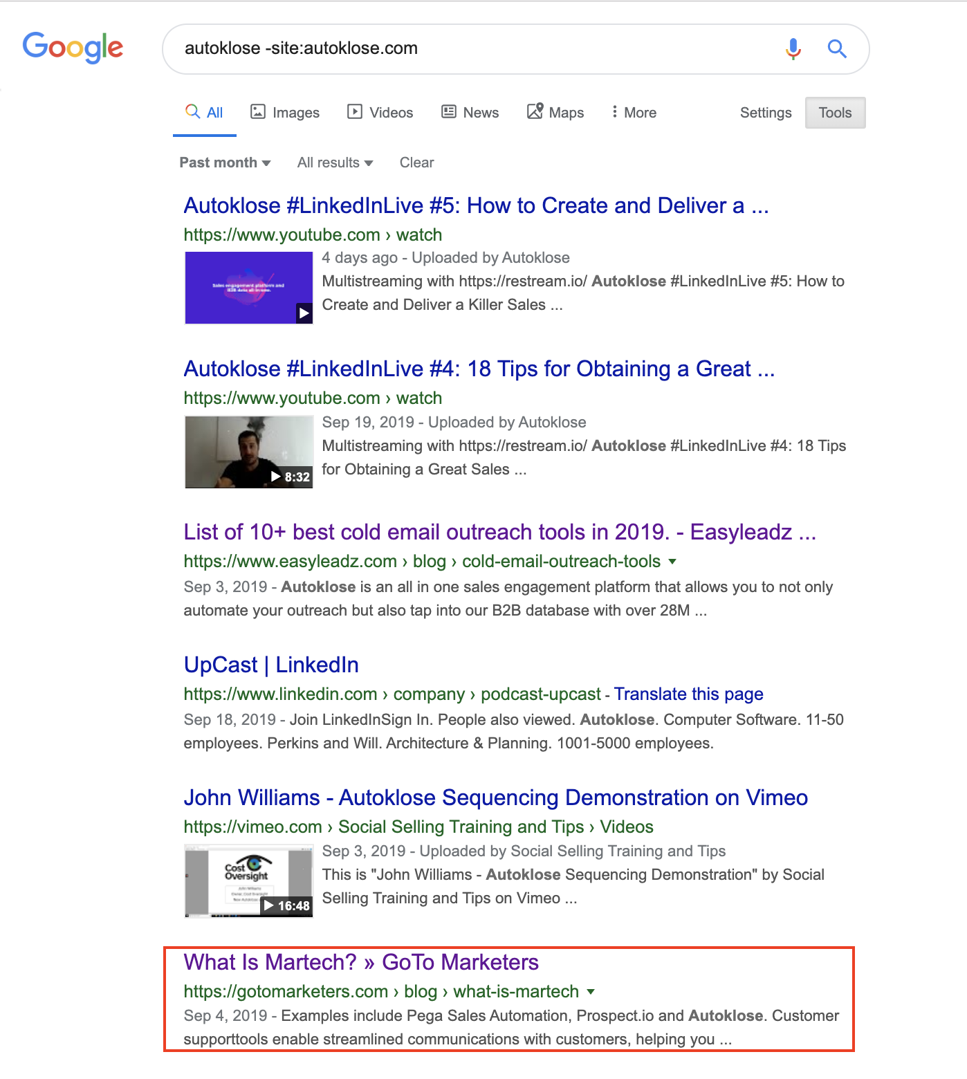967x1079 pixels.
Task: Toggle the Tools button
Action: click(835, 113)
